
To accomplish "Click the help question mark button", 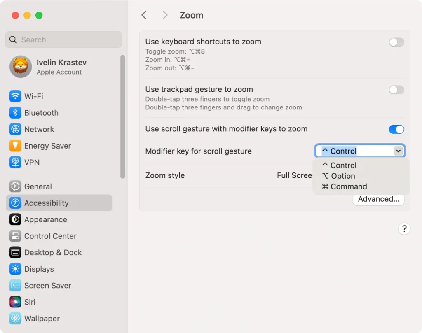I will click(404, 229).
